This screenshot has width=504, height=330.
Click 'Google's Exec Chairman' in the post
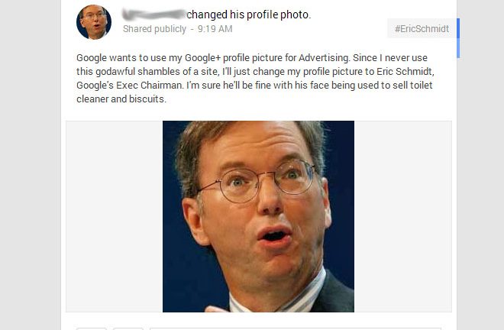tap(130, 86)
